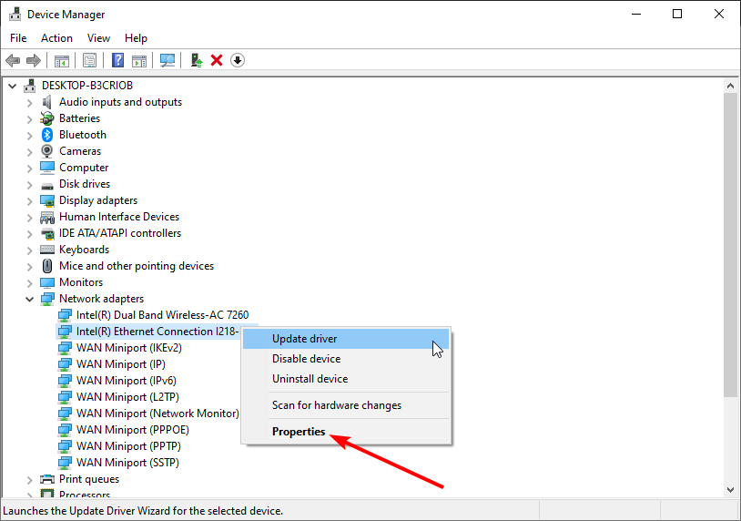The image size is (741, 521).
Task: Click the DESKTOP-B3CRIOB computer root icon
Action: pyautogui.click(x=30, y=86)
